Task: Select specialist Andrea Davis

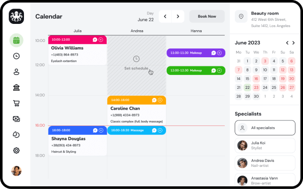Action: coord(265,163)
